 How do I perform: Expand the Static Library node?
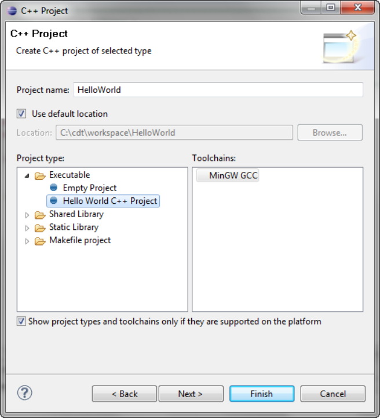(27, 228)
